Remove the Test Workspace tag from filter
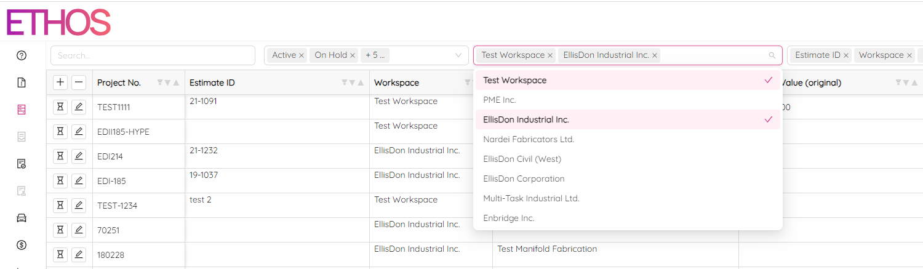Screen dimensions: 923x269 point(550,55)
